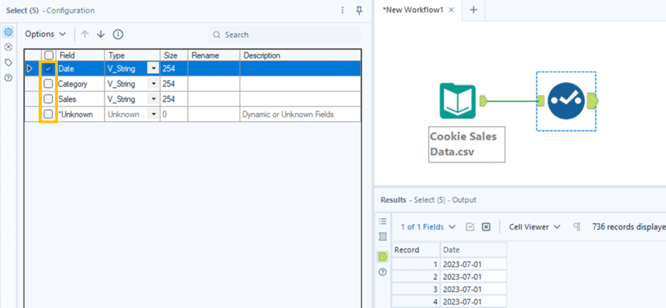Switch to the New Workflow1 tab
The height and width of the screenshot is (308, 666).
(412, 10)
